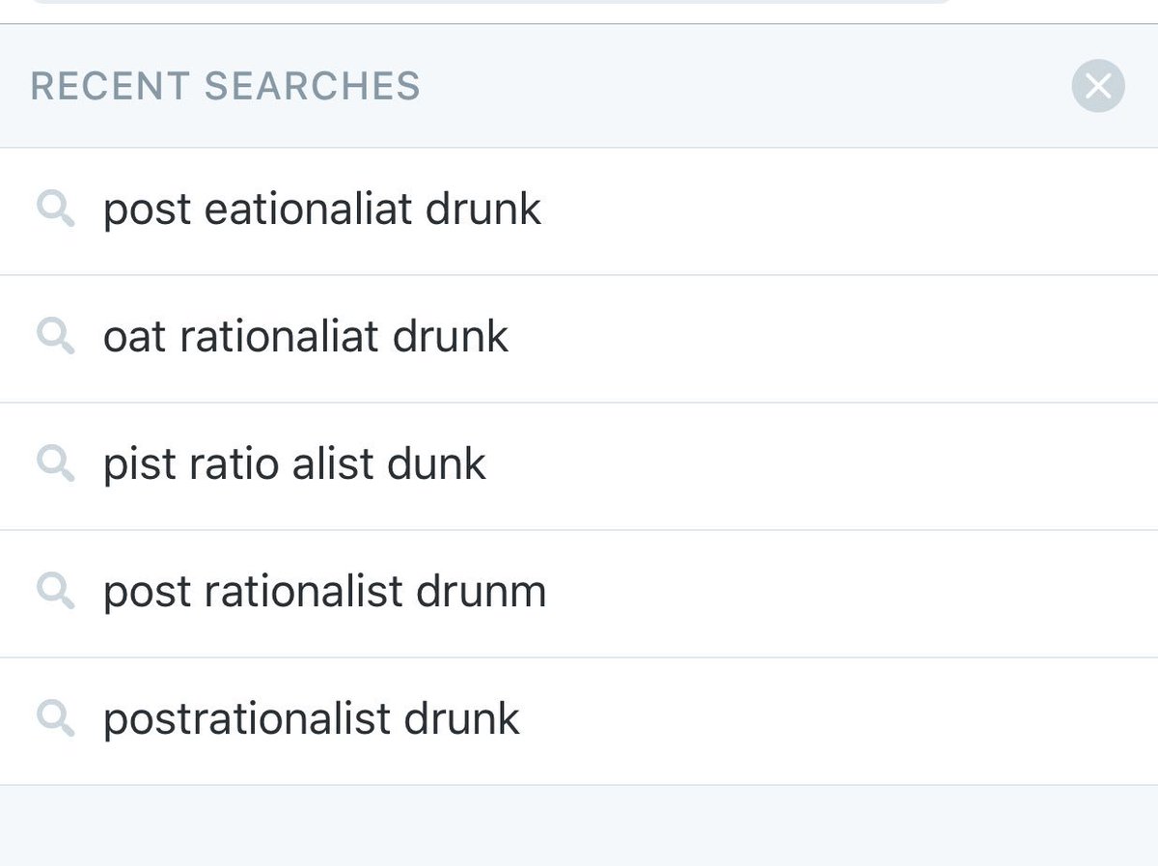Tap the word 'drunm' in the fourth search row
Screen dimensions: 1158x866
[481, 593]
